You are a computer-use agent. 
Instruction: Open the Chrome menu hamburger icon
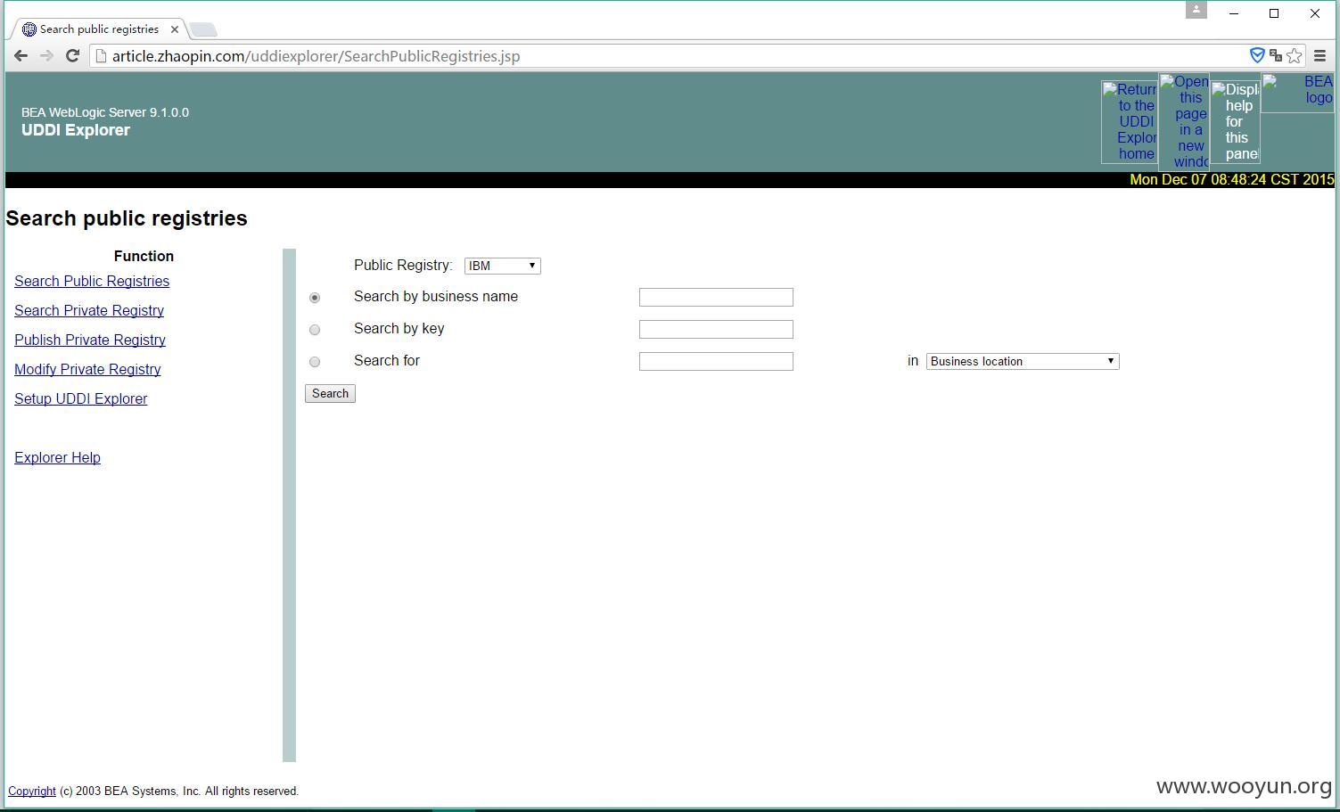[x=1320, y=56]
